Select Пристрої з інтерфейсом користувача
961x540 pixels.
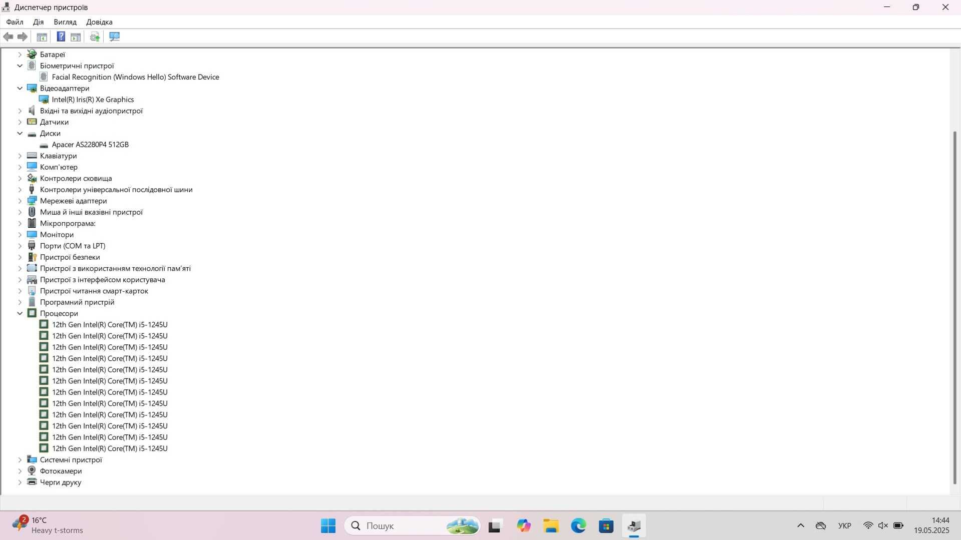point(102,280)
